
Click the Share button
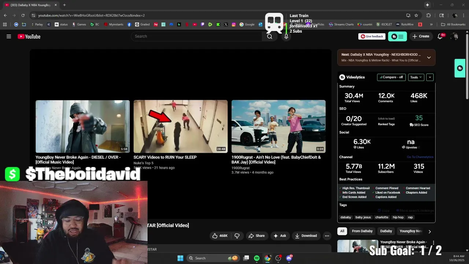click(x=256, y=236)
